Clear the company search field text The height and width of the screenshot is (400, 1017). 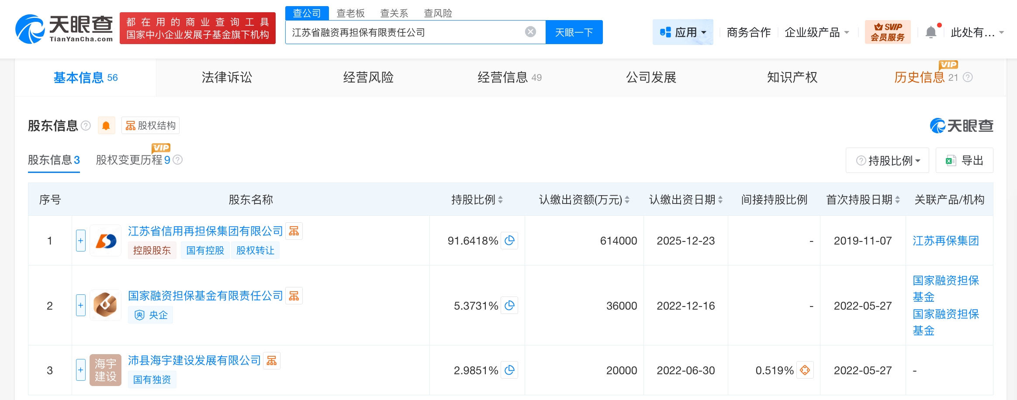(530, 32)
